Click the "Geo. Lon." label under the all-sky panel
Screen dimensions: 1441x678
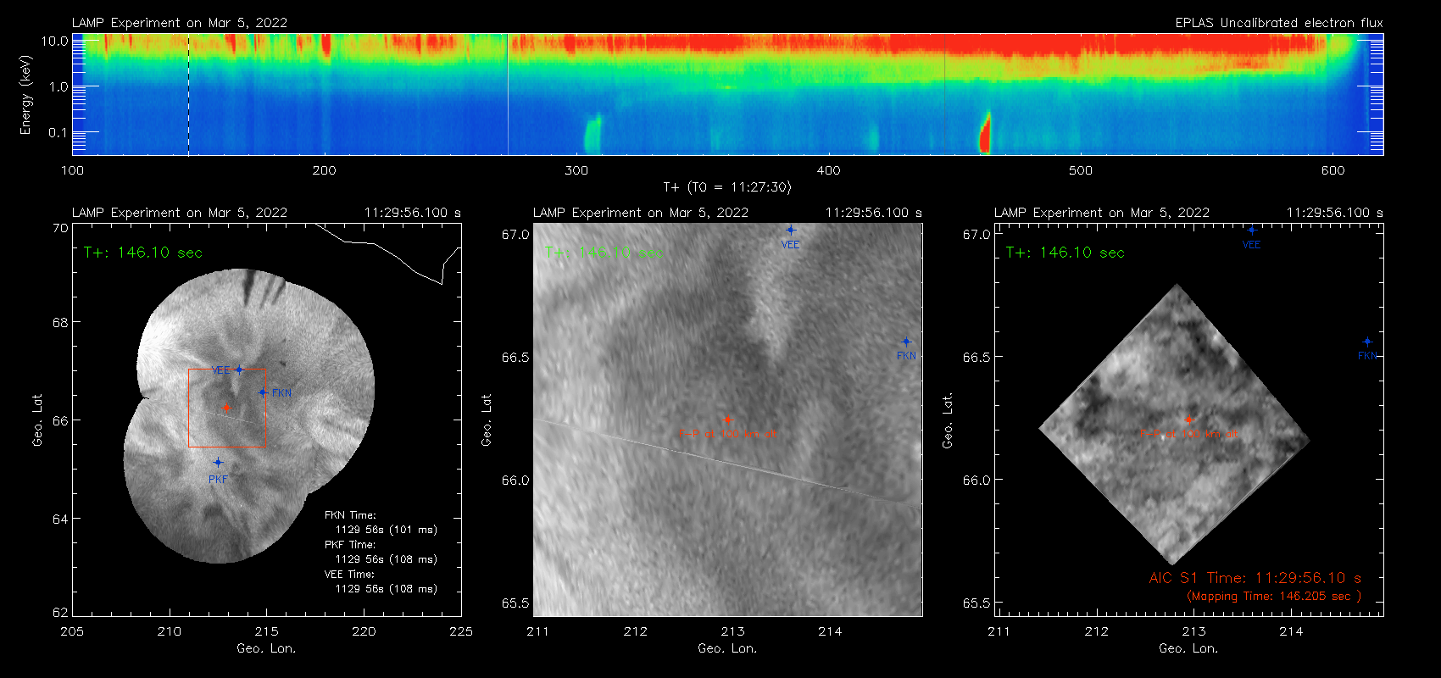pos(266,648)
